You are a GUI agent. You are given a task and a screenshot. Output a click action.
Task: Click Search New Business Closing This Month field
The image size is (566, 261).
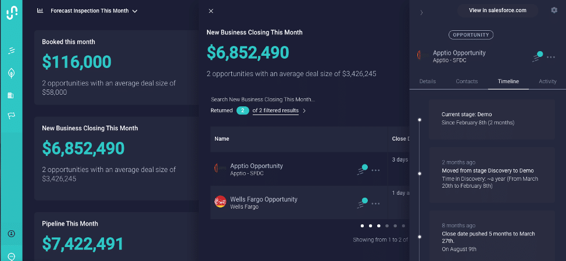click(263, 99)
